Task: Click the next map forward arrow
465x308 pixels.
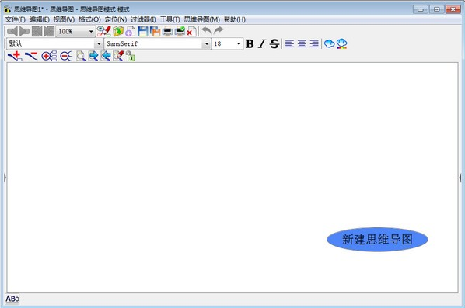Action: click(24, 31)
